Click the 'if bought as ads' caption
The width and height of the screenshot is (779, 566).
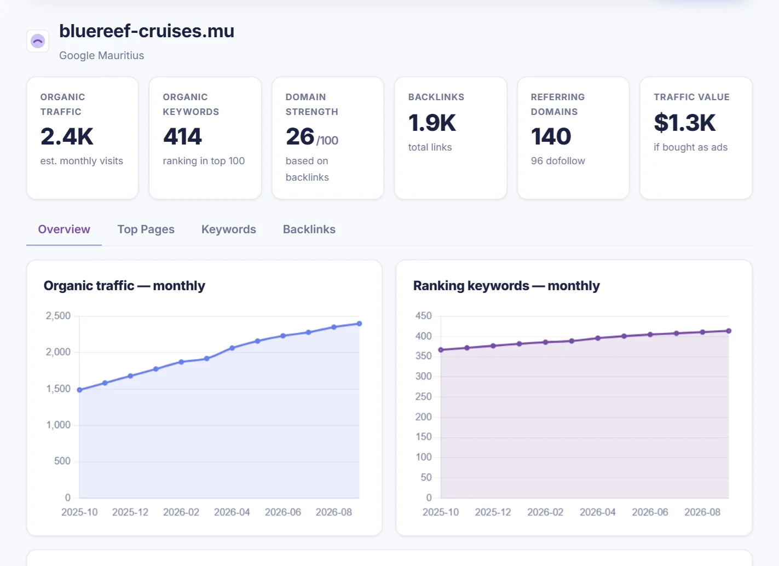point(690,147)
